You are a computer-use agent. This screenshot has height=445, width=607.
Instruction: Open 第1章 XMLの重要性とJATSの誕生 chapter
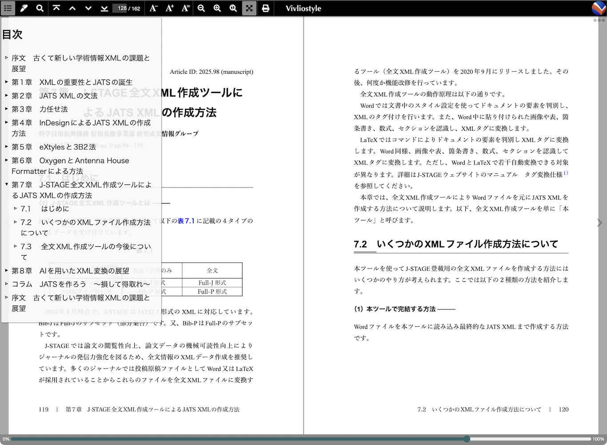[x=72, y=82]
